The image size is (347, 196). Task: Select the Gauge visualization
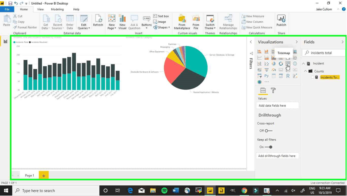click(x=274, y=70)
